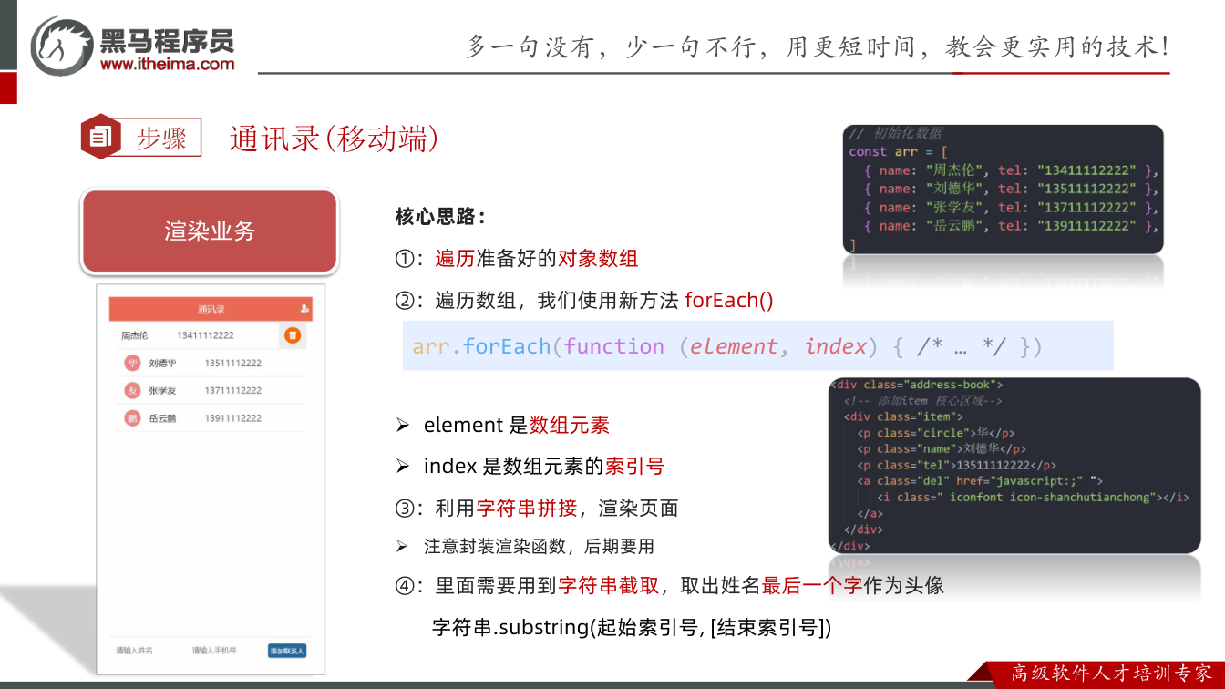Click the line 遍历准备好的对象数组
Viewport: 1225px width, 689px height.
[517, 259]
